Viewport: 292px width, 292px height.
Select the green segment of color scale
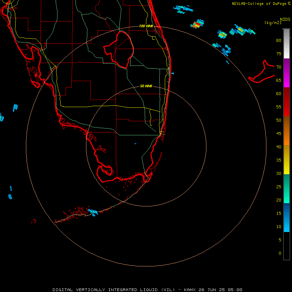pos(286,189)
